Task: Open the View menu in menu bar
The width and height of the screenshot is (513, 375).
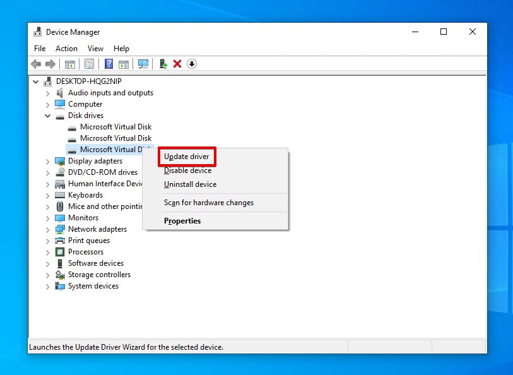Action: coord(95,49)
